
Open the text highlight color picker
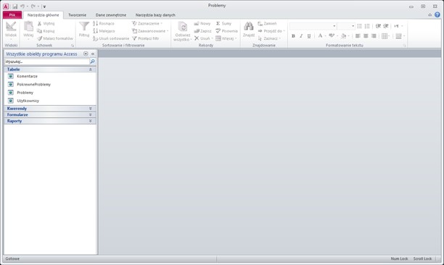[333, 36]
